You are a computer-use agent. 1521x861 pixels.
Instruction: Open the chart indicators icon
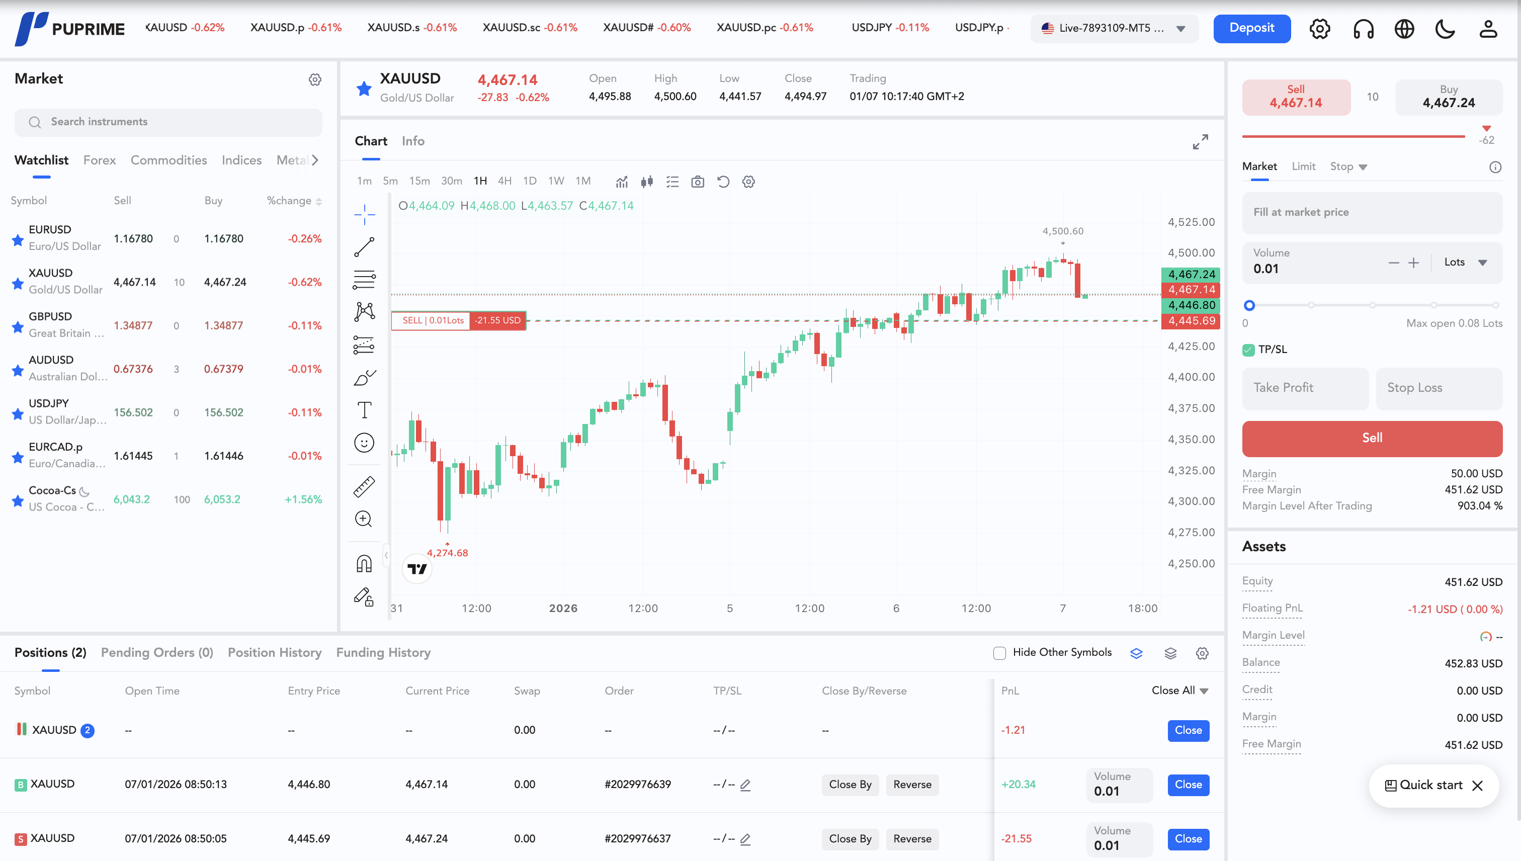pyautogui.click(x=622, y=182)
